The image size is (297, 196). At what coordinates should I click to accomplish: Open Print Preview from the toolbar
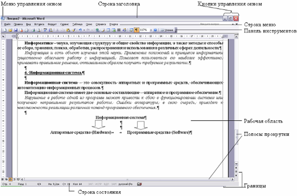coord(38,30)
